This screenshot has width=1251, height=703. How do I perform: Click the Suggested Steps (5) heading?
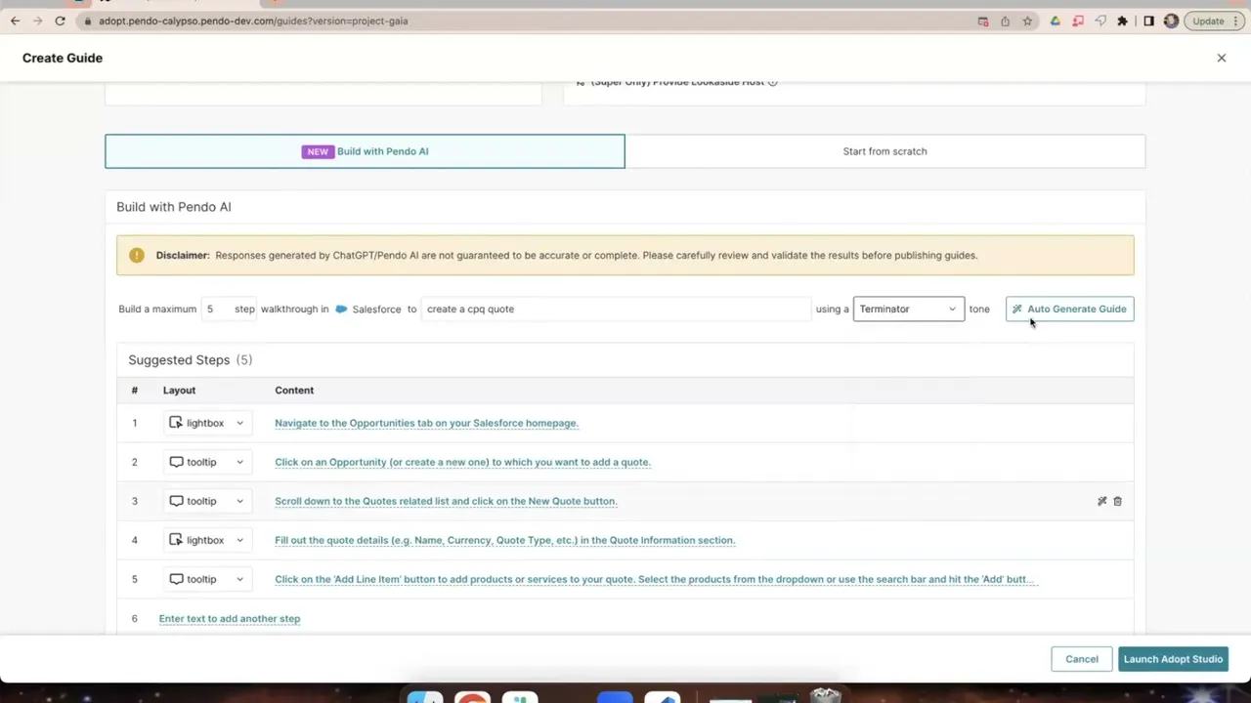pos(191,360)
